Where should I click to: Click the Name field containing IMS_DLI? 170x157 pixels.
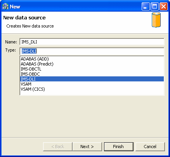click(x=92, y=42)
